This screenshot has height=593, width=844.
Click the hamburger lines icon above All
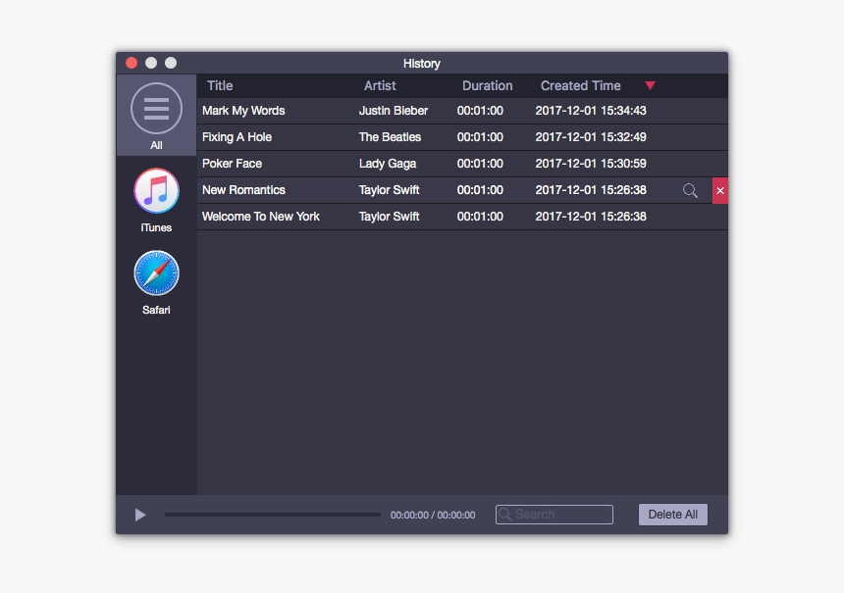click(x=156, y=109)
